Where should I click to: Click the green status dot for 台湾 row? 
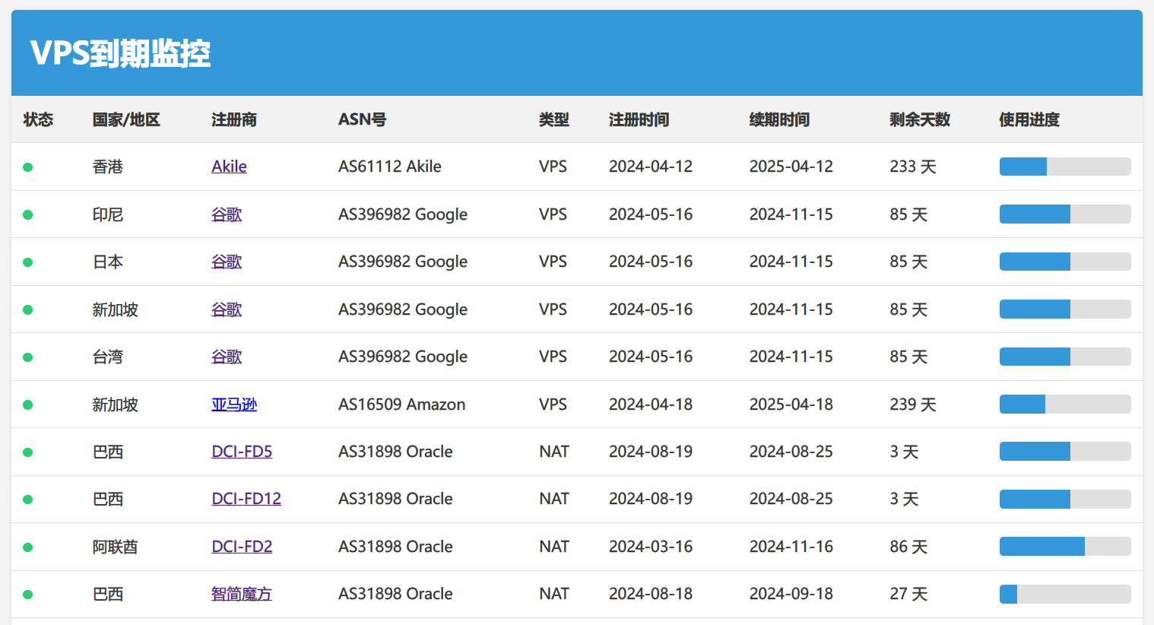[x=28, y=357]
